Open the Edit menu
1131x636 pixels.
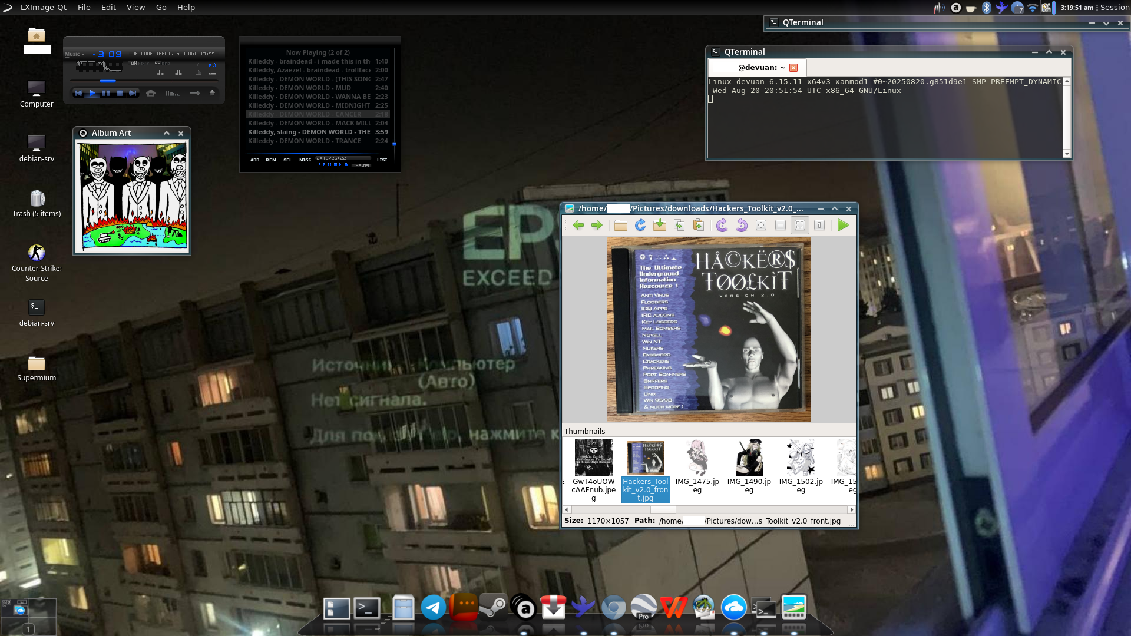pos(108,7)
